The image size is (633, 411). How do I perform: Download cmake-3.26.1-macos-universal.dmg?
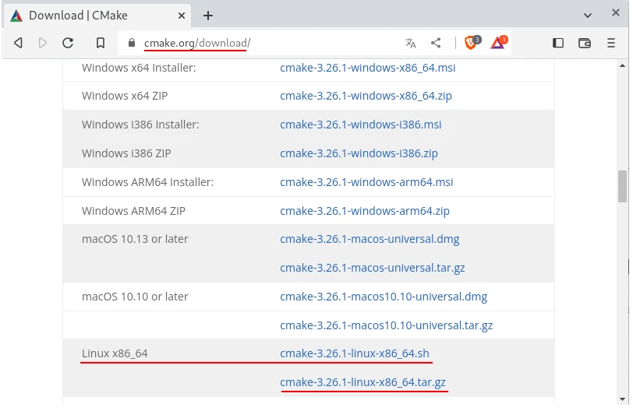click(370, 239)
